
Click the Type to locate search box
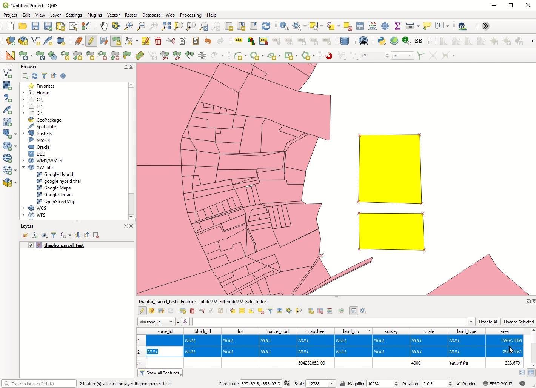pos(39,383)
